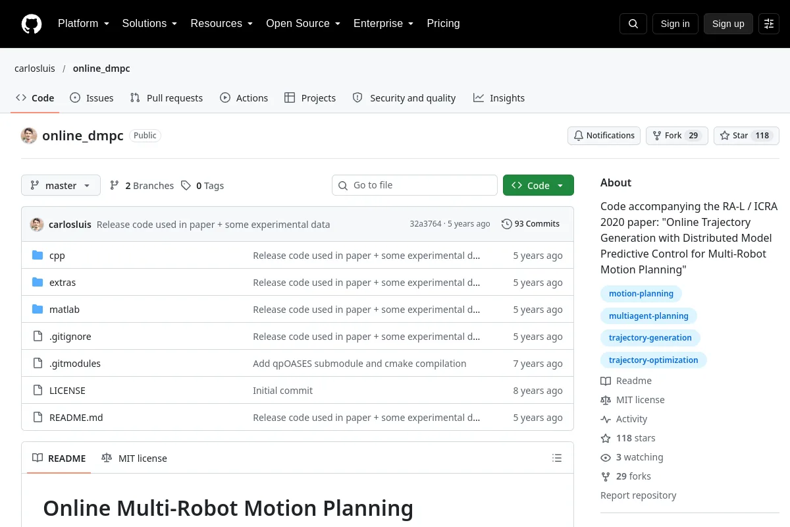Open the extras folder name

tap(63, 283)
